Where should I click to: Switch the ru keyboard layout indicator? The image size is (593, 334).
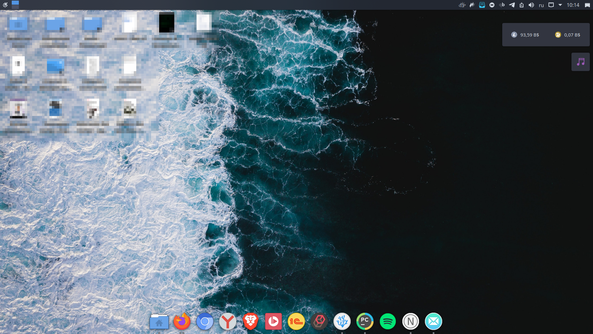click(541, 5)
